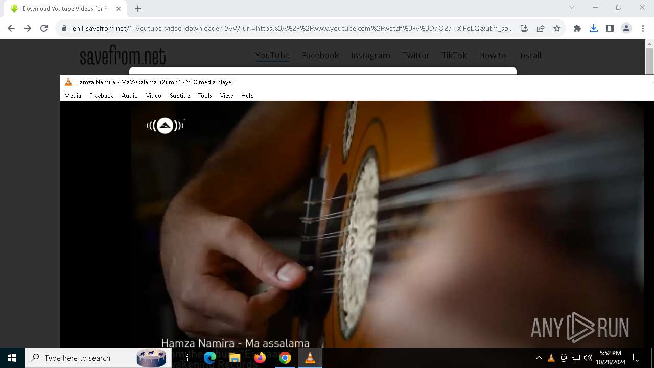Image resolution: width=654 pixels, height=368 pixels.
Task: Open clock showing 5:52 PM
Action: [611, 358]
